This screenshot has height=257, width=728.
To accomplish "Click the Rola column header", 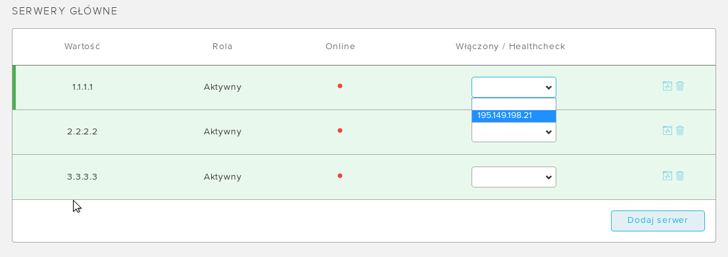I will (222, 47).
